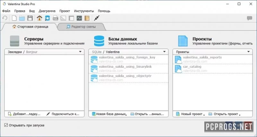Image resolution: width=257 pixels, height=137 pixels.
Task: Switch to the Стартовая страница tab
Action: pos(30,27)
